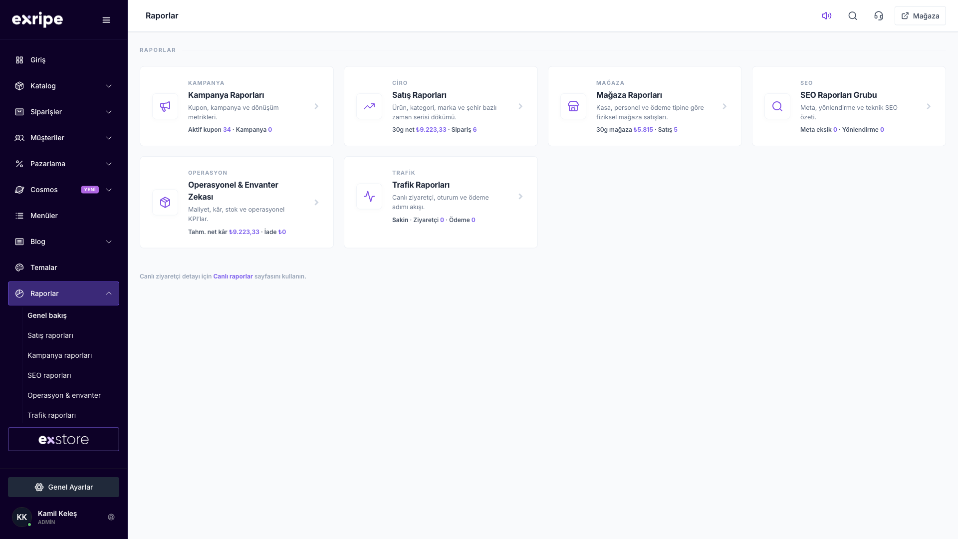The image size is (958, 539).
Task: Open the Mağaza storefront button
Action: click(x=920, y=16)
